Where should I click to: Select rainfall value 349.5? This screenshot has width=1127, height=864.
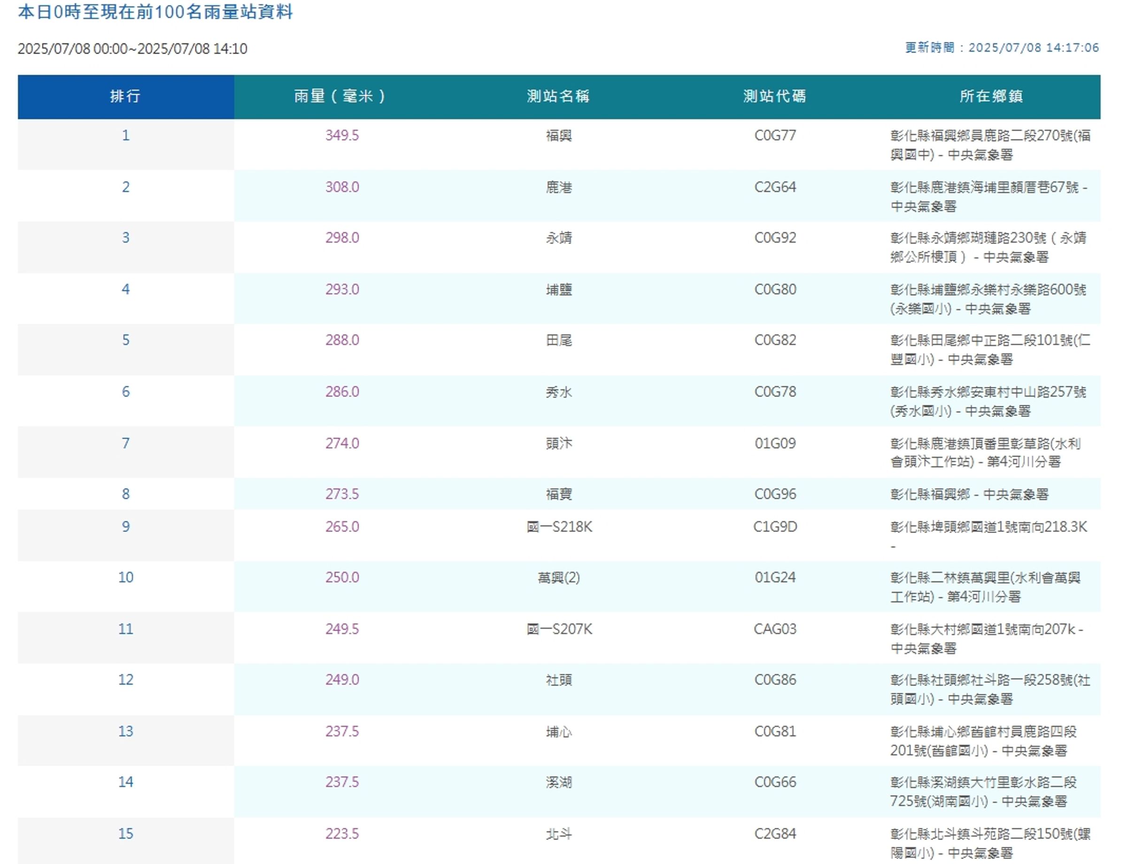point(342,135)
